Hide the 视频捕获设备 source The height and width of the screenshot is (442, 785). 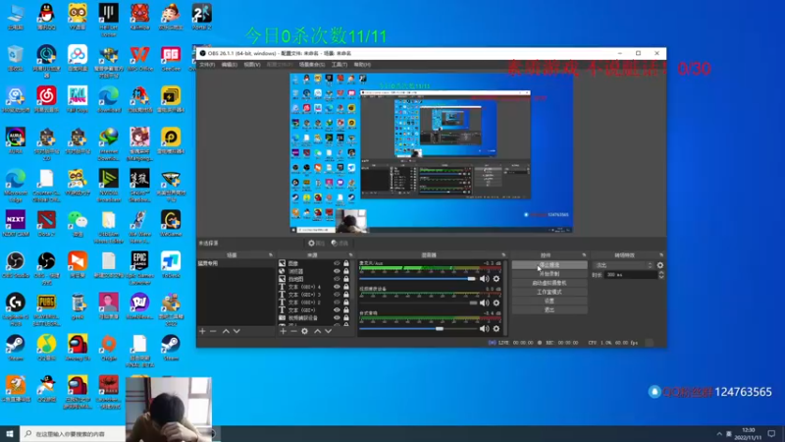click(x=337, y=317)
